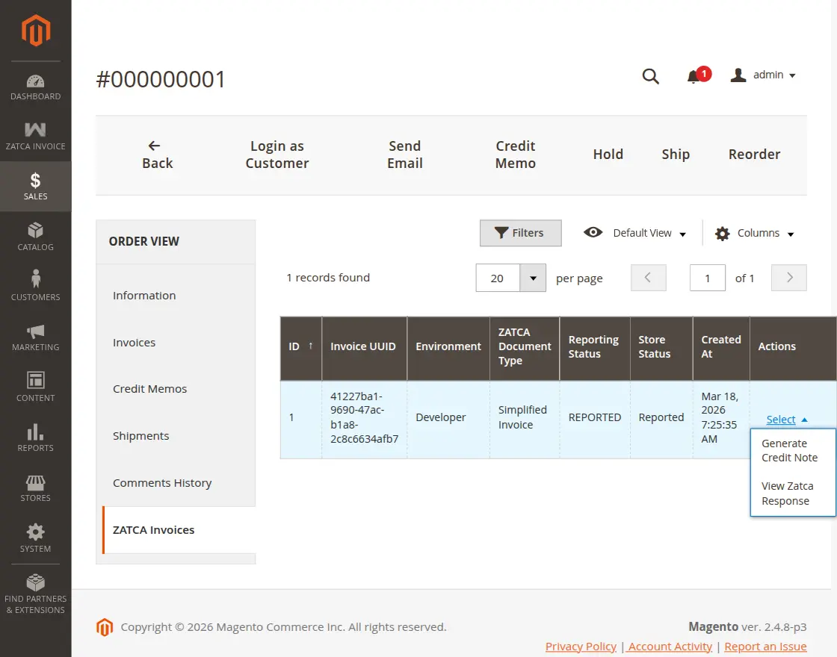Open the Dashboard section
This screenshot has width=837, height=657.
pyautogui.click(x=36, y=87)
